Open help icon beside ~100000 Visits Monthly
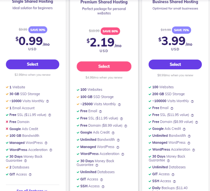This screenshot has width=210, height=191. pyautogui.click(x=192, y=101)
